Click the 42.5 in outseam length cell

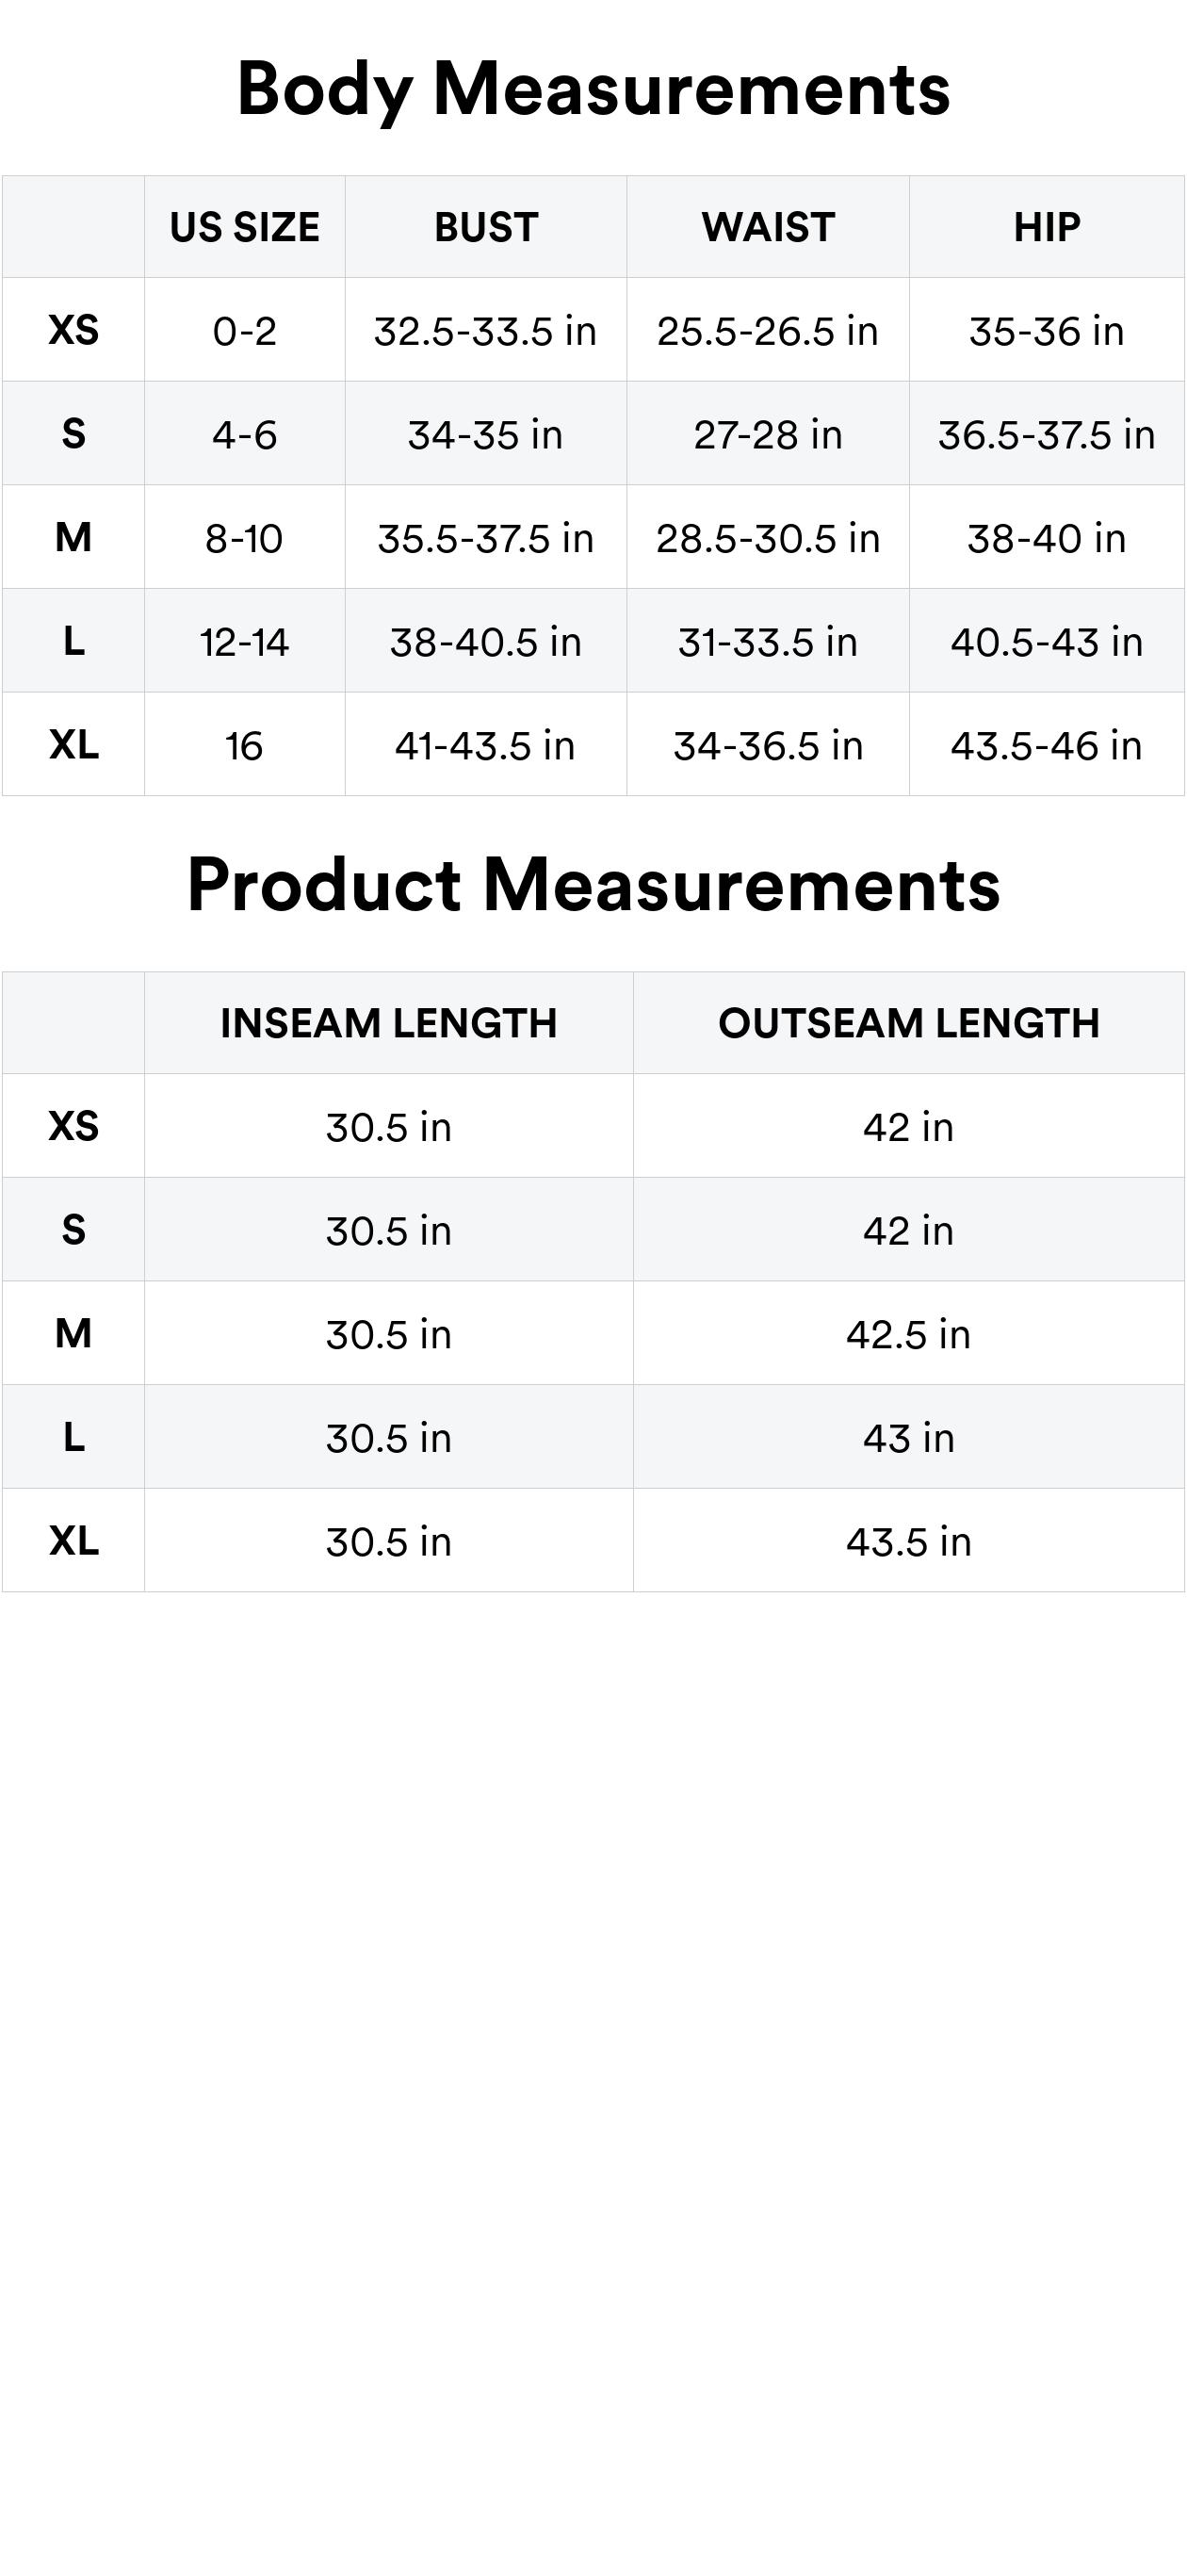coord(908,1334)
